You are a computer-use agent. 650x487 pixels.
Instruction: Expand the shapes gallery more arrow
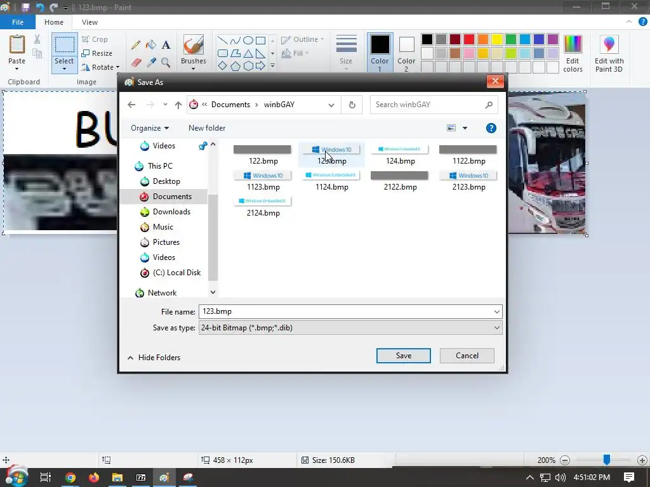pos(272,66)
